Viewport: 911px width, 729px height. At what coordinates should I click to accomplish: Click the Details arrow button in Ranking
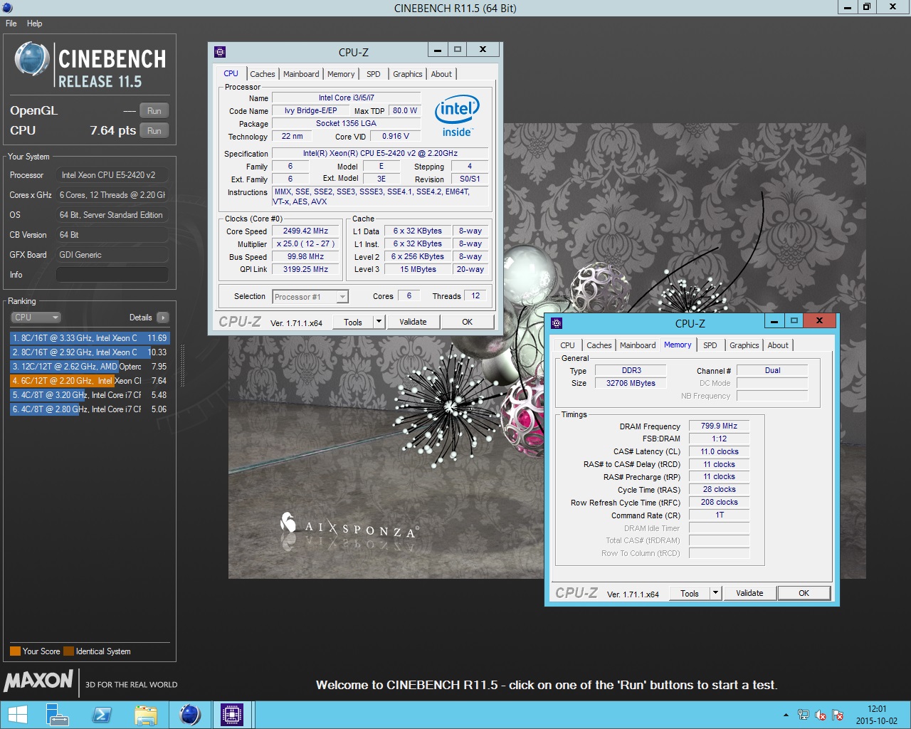coord(163,318)
